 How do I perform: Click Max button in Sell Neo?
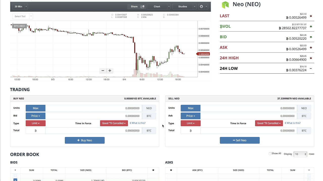(191, 108)
